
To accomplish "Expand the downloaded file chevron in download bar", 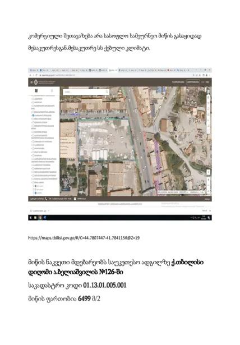I will 48,211.
